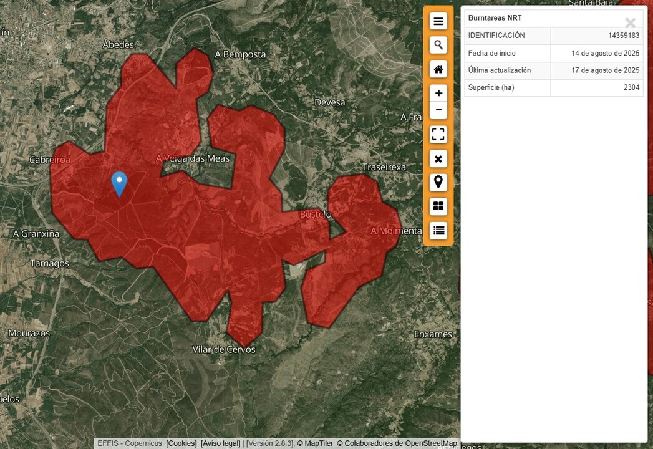Screen dimensions: 653x449
Task: Open the MapTiler attribution link
Action: pyautogui.click(x=315, y=443)
